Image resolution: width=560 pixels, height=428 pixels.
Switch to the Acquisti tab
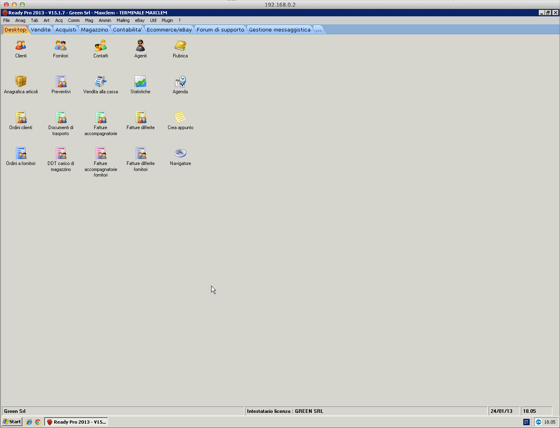[x=66, y=29]
